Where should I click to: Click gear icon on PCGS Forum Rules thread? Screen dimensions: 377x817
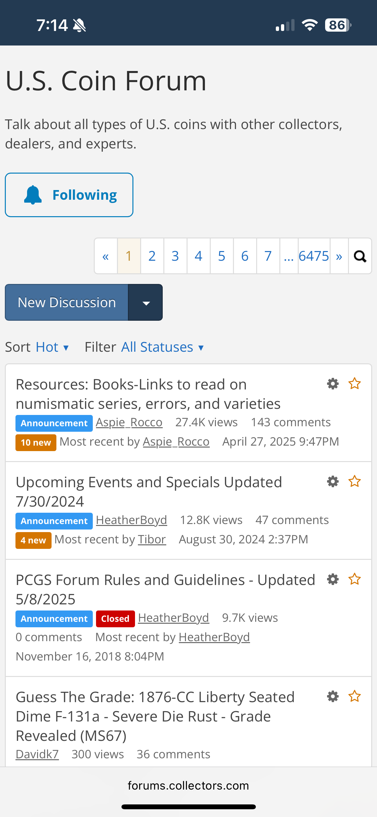pyautogui.click(x=333, y=579)
